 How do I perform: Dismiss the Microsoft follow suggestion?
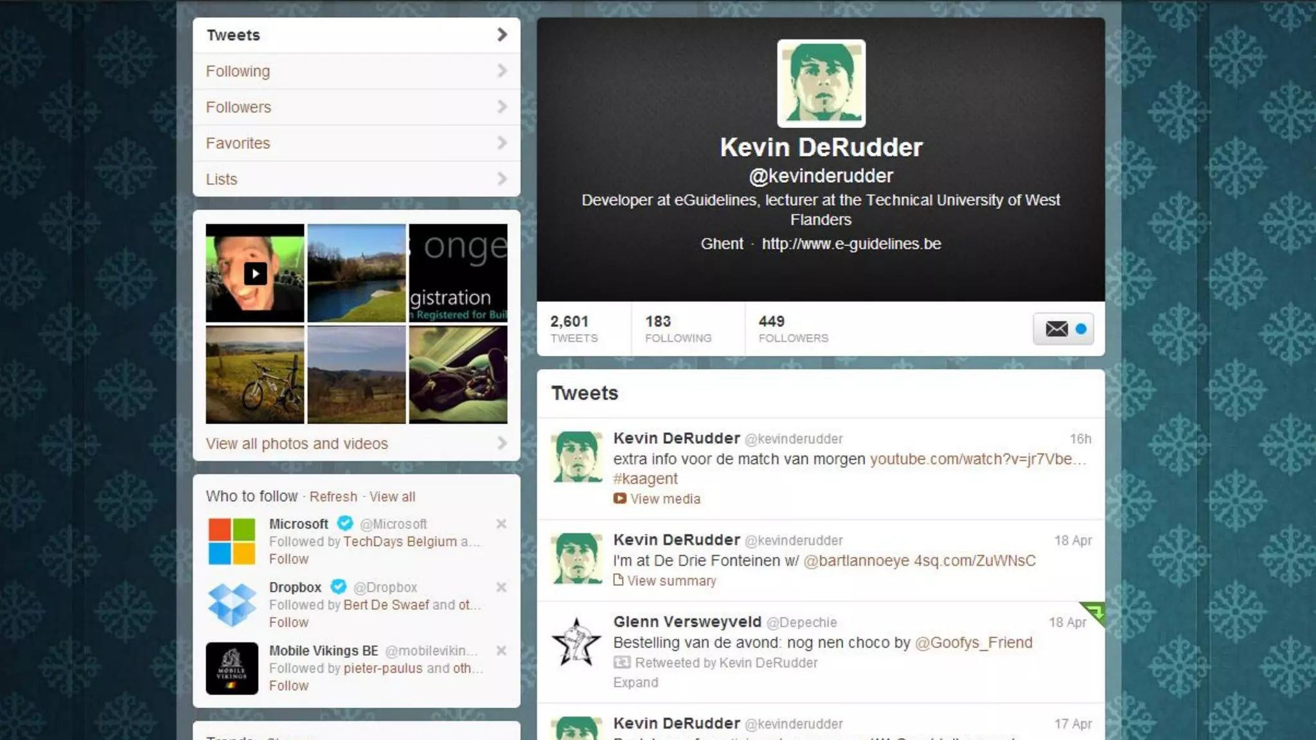[501, 524]
